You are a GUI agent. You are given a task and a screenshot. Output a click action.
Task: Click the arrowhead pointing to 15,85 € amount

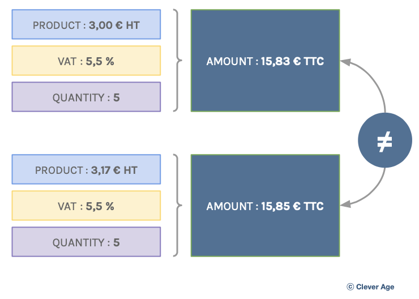click(345, 204)
